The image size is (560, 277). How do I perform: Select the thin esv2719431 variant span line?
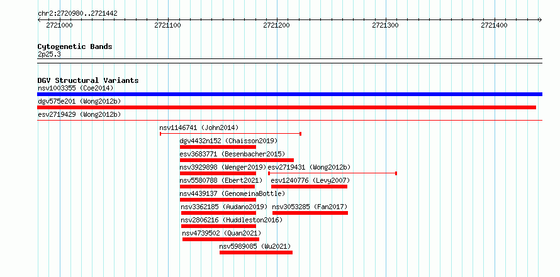tap(332, 173)
